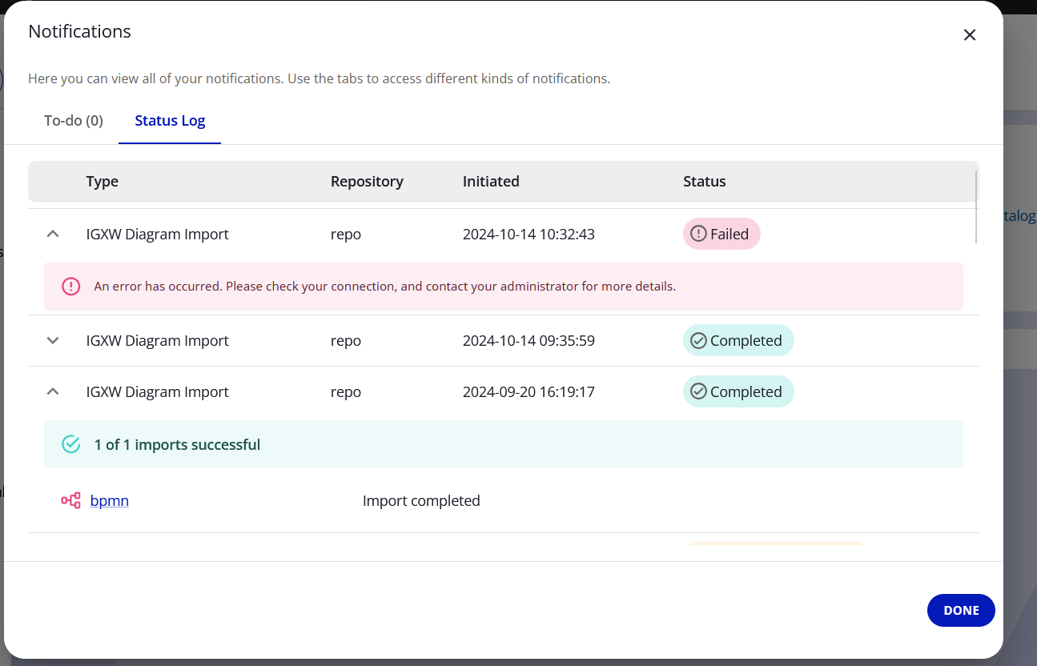Click the Type column header
This screenshot has height=666, width=1037.
(102, 182)
